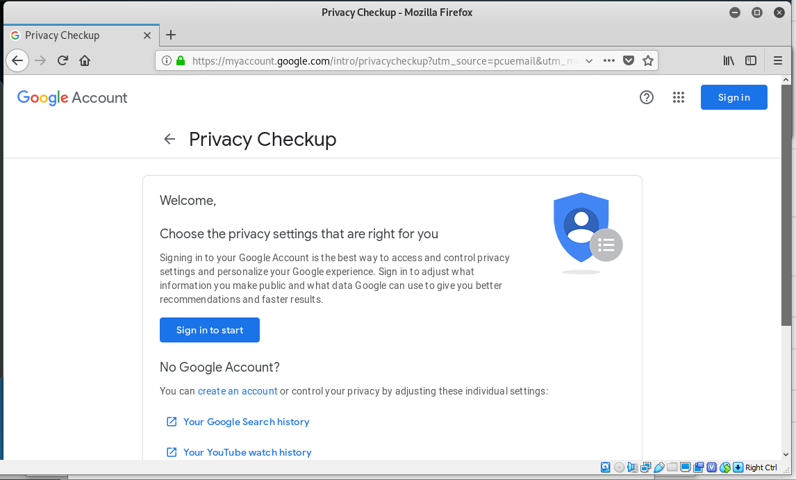
Task: Open the page actions three-dot menu
Action: tap(609, 60)
